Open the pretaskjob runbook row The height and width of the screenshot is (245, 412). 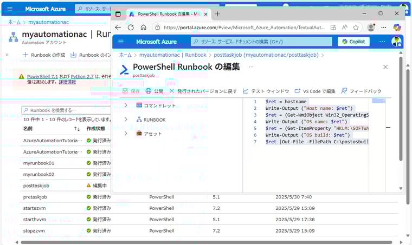click(35, 197)
